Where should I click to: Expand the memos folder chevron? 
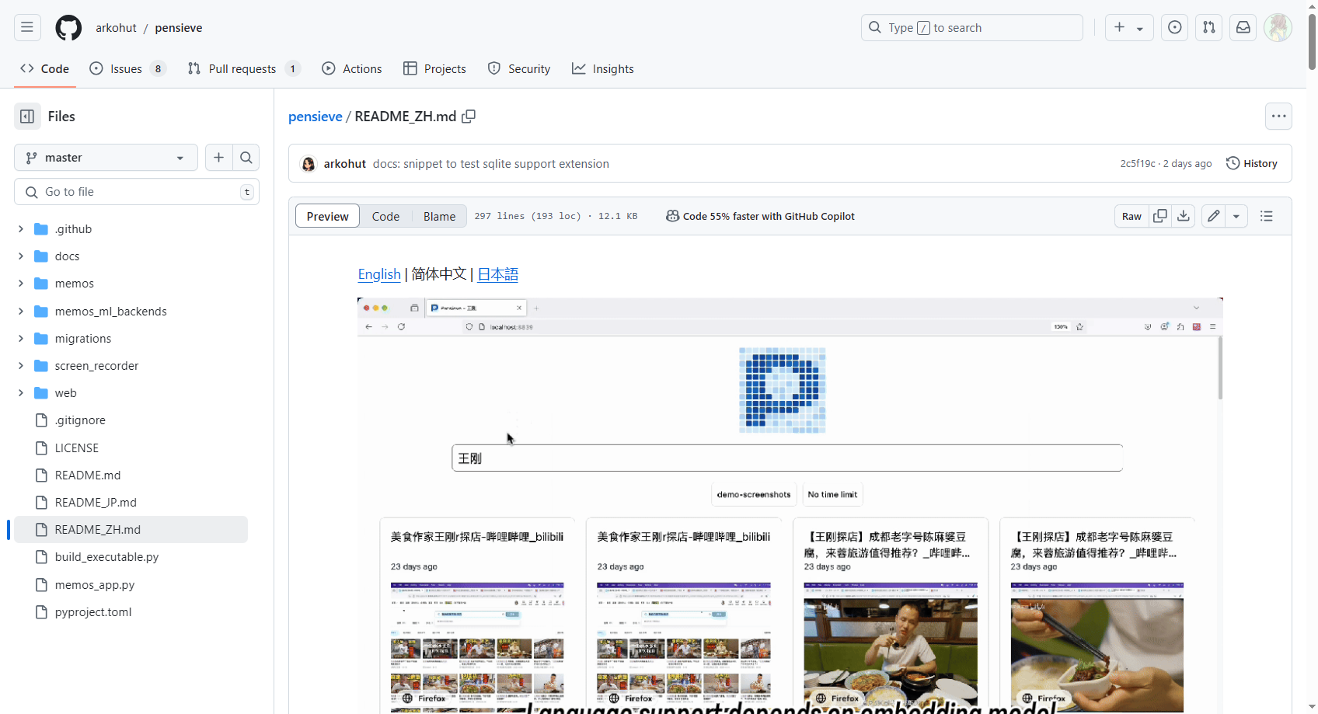(21, 284)
